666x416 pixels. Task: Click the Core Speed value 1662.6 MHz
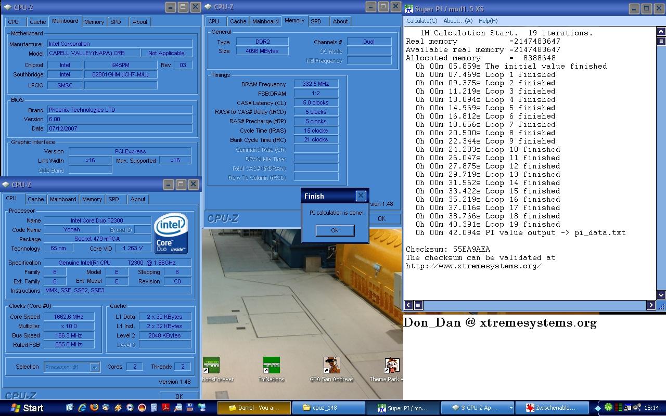pyautogui.click(x=68, y=317)
